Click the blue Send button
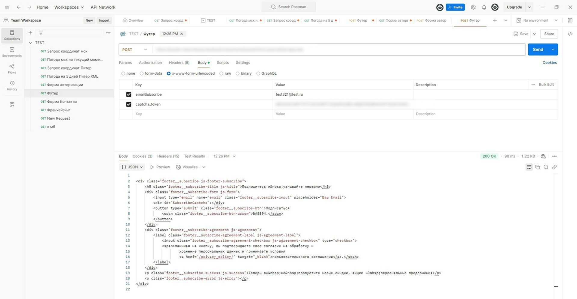Image resolution: width=577 pixels, height=299 pixels. (x=538, y=49)
